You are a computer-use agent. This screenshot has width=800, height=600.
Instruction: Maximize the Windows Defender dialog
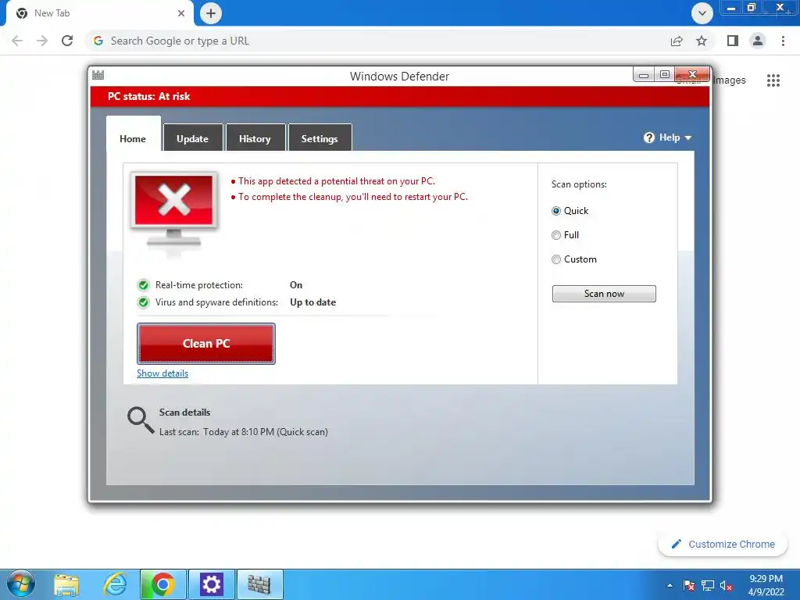coord(664,75)
